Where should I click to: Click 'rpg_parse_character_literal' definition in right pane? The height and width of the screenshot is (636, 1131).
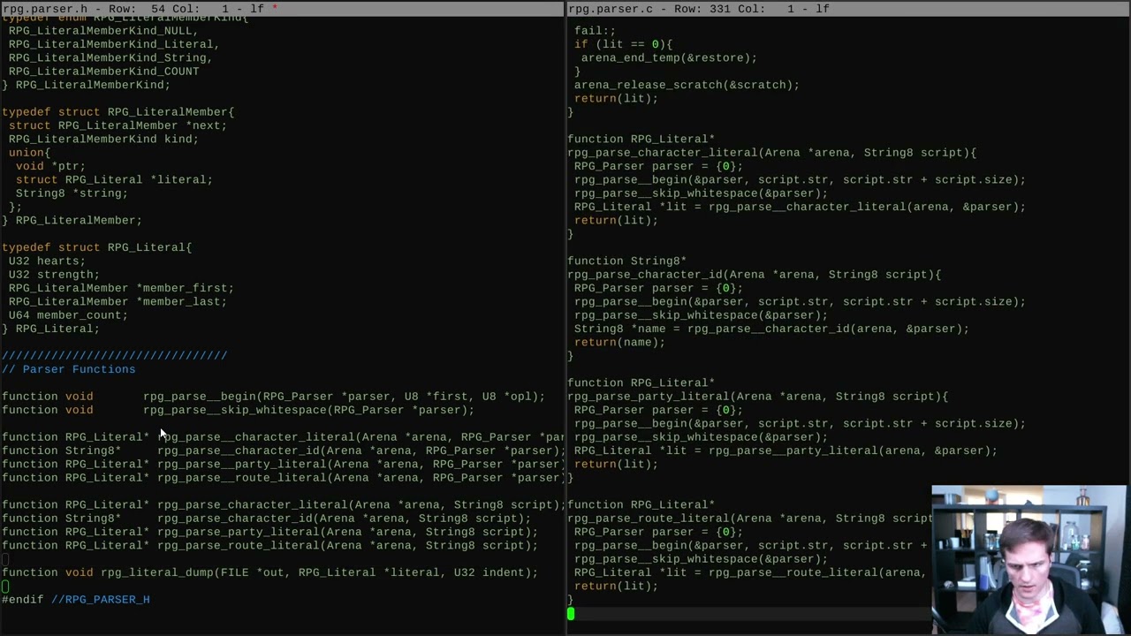coord(771,153)
